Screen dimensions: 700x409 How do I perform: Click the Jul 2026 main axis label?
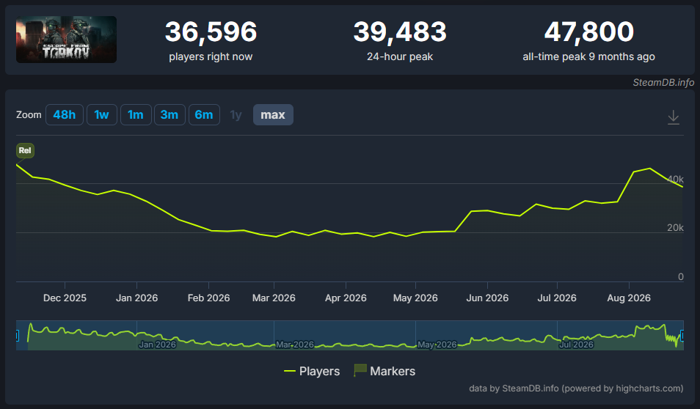[x=557, y=298]
